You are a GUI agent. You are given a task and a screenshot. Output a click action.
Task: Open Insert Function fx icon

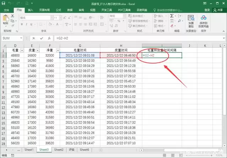[49, 38]
